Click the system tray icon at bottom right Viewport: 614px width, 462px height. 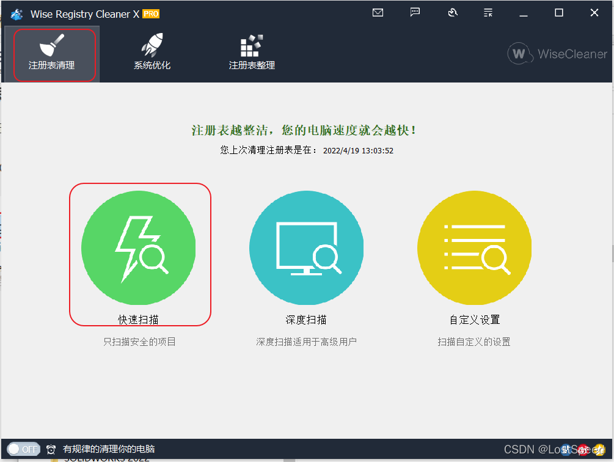tap(583, 449)
